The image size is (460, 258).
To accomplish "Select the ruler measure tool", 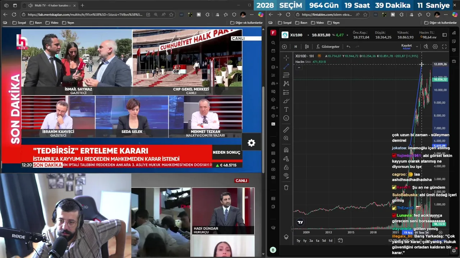I will click(x=286, y=130).
